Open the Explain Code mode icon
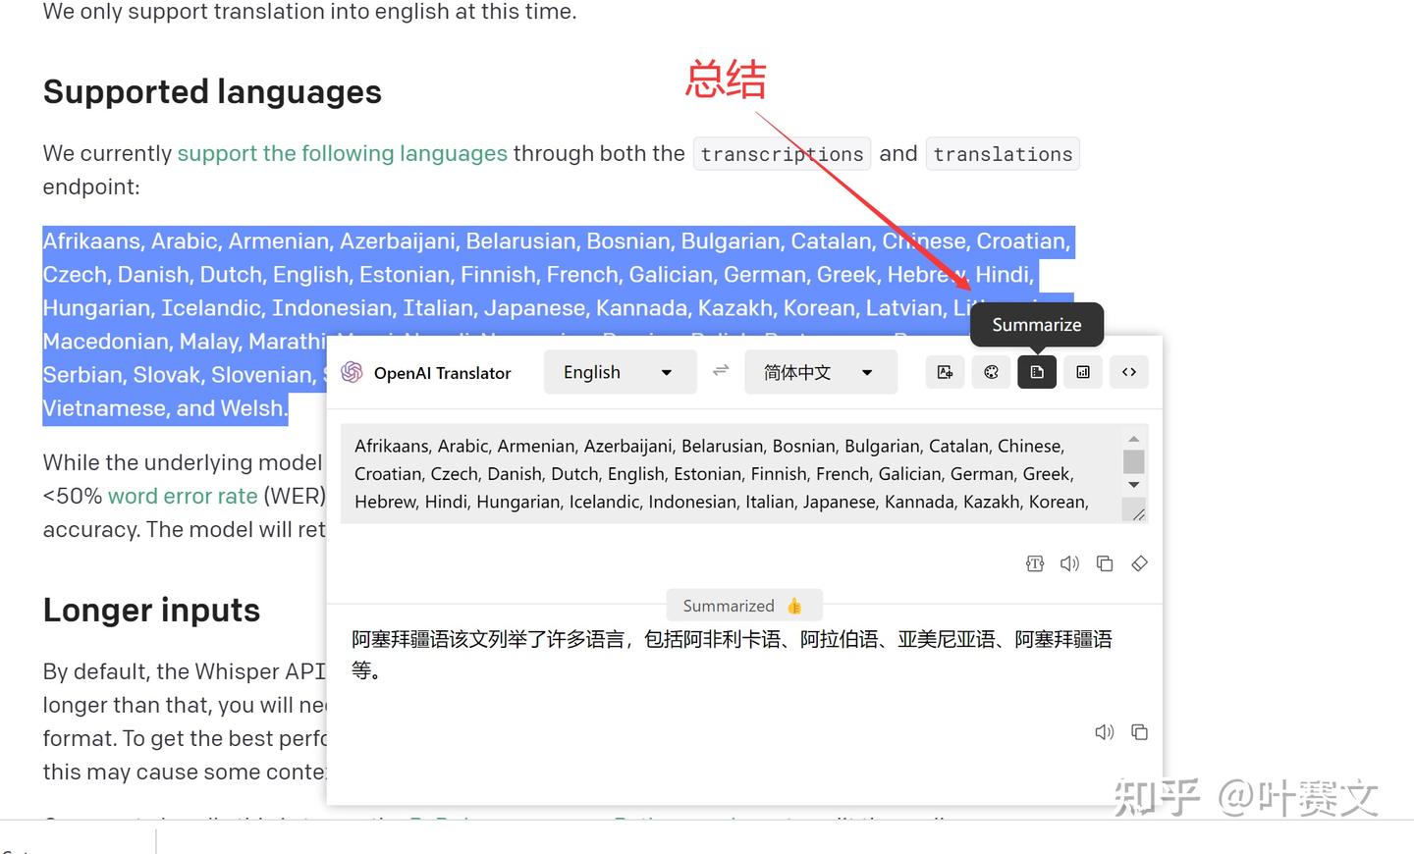This screenshot has height=854, width=1414. (x=1129, y=372)
